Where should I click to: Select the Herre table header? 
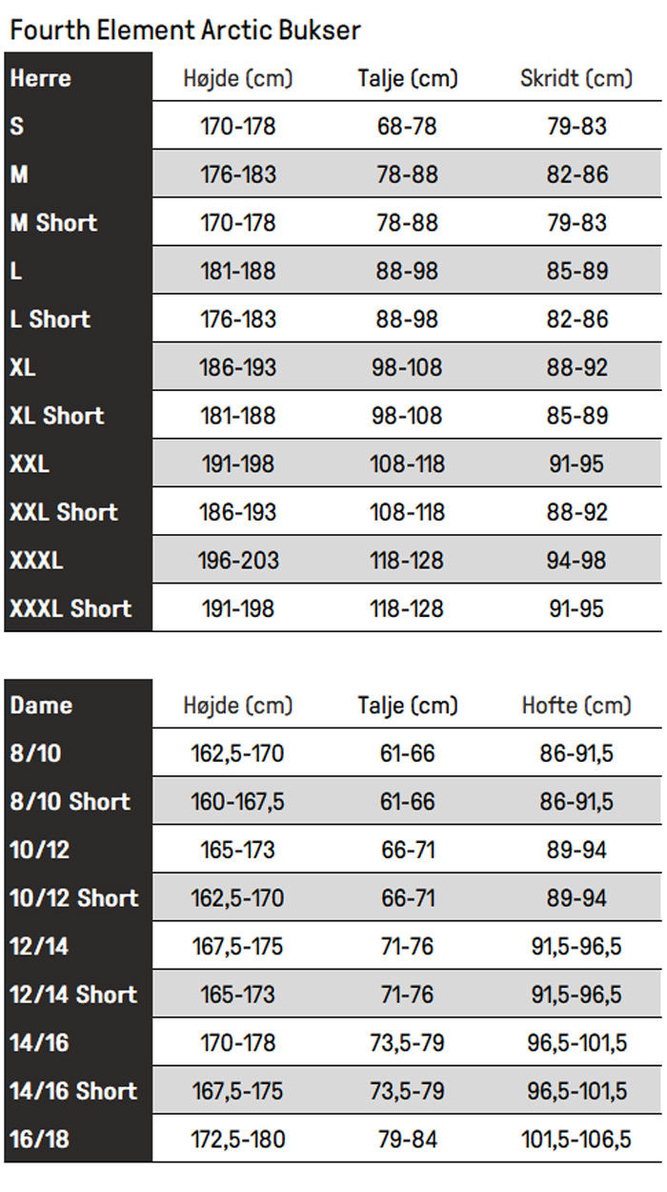coord(41,78)
